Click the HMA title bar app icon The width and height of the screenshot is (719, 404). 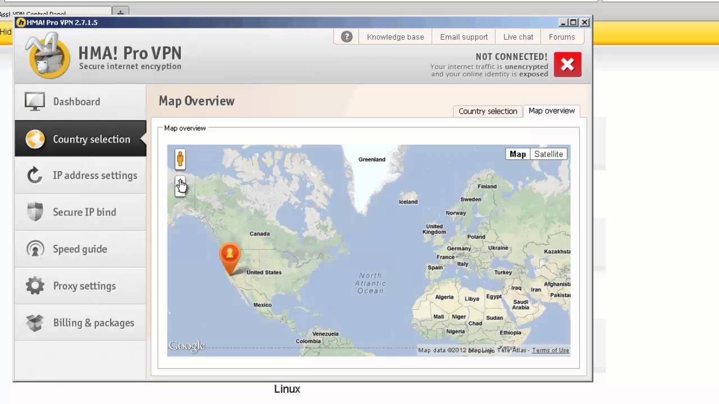(x=21, y=22)
